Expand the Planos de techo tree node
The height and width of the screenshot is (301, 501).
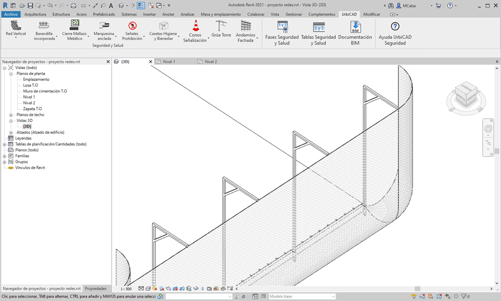11,115
